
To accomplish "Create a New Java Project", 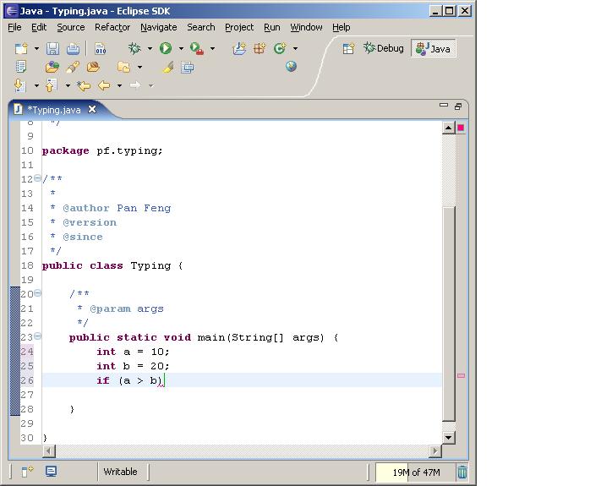I will click(x=239, y=48).
